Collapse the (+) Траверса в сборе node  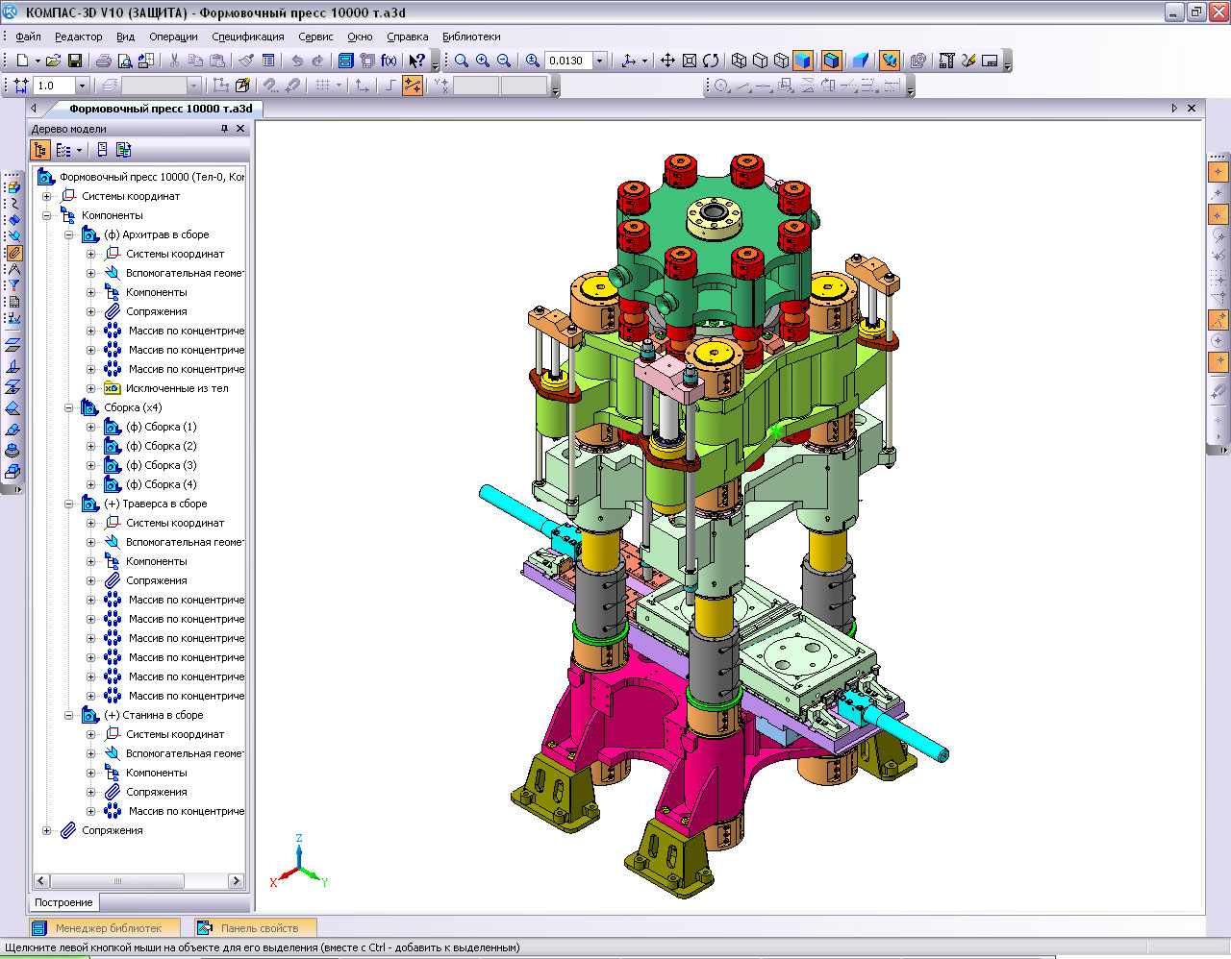click(x=68, y=504)
